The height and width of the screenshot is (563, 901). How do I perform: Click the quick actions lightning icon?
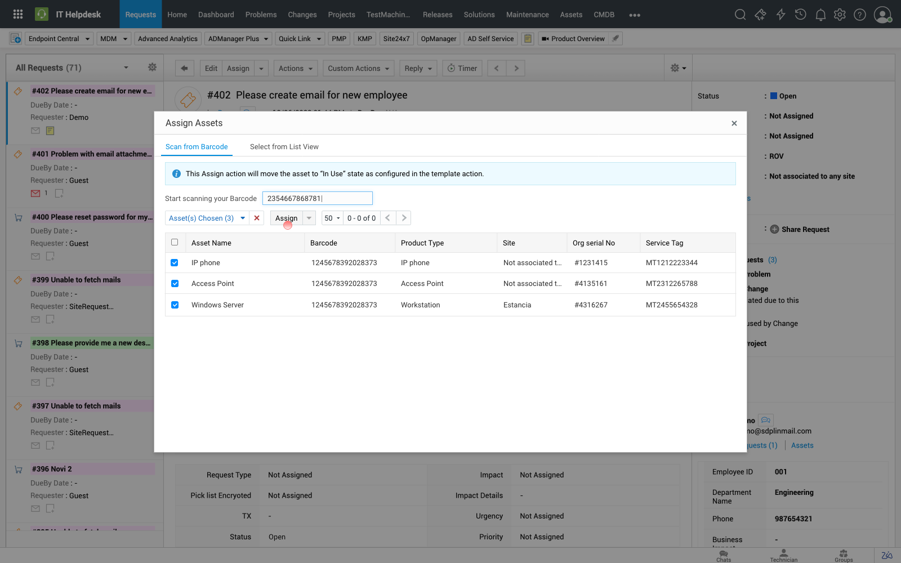coord(780,15)
